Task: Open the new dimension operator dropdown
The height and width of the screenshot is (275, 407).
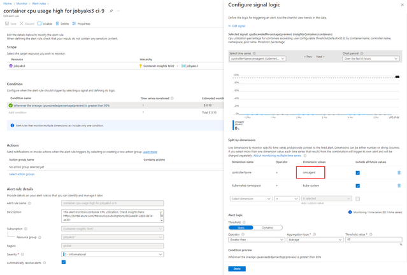Action: tap(287, 199)
